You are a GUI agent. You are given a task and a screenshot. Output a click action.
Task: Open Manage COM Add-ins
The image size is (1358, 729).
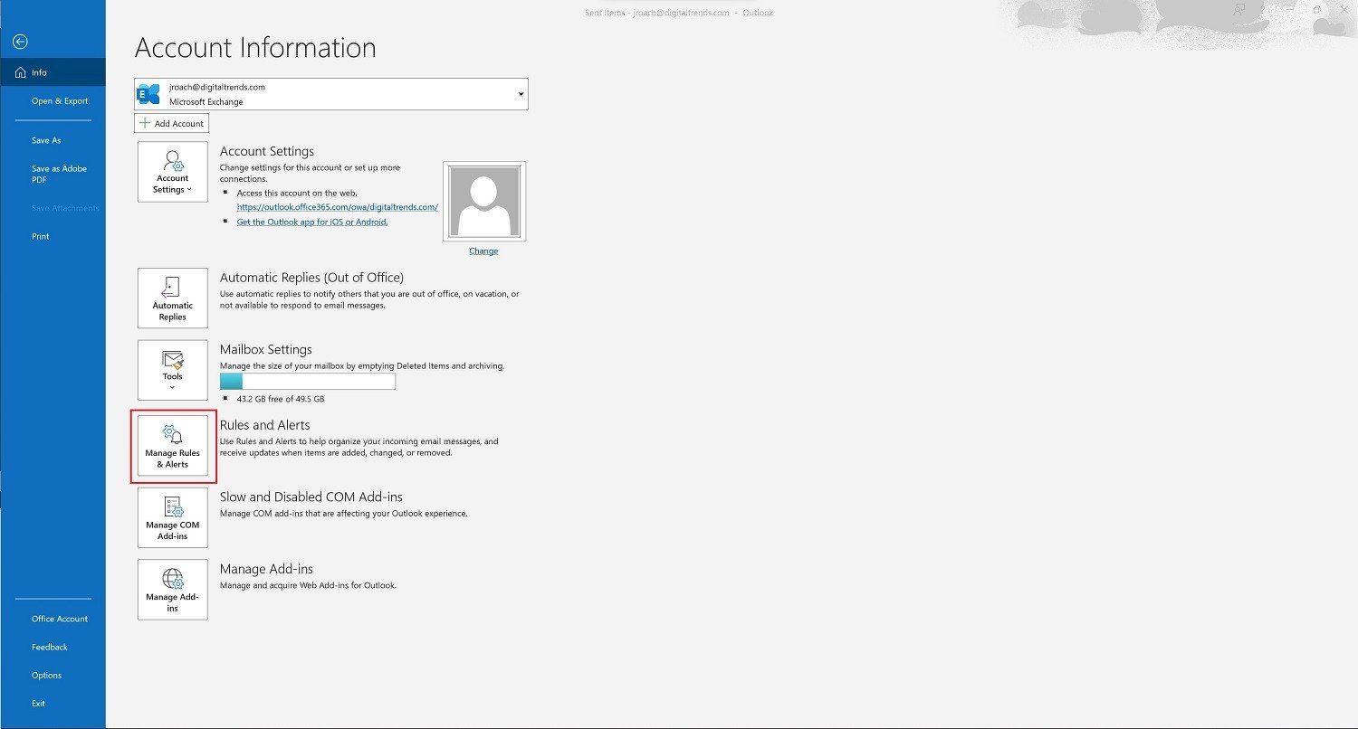173,518
